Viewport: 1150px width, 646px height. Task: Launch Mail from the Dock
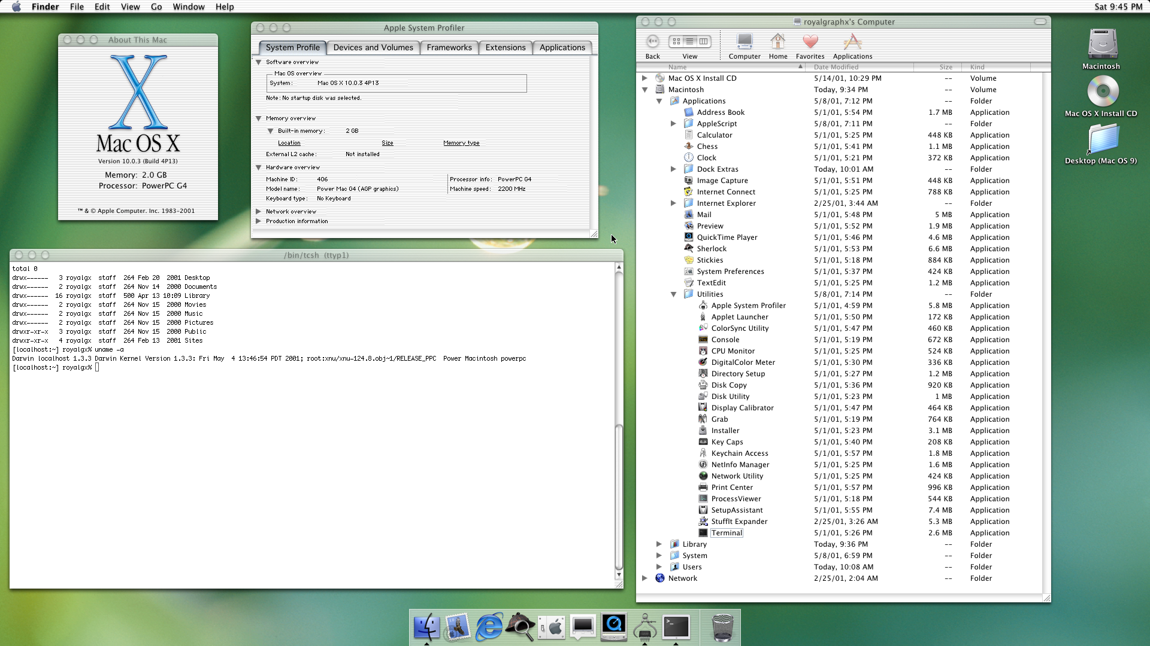458,627
